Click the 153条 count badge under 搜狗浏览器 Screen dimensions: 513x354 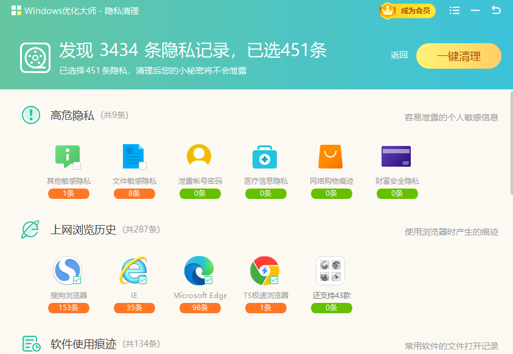pyautogui.click(x=68, y=308)
